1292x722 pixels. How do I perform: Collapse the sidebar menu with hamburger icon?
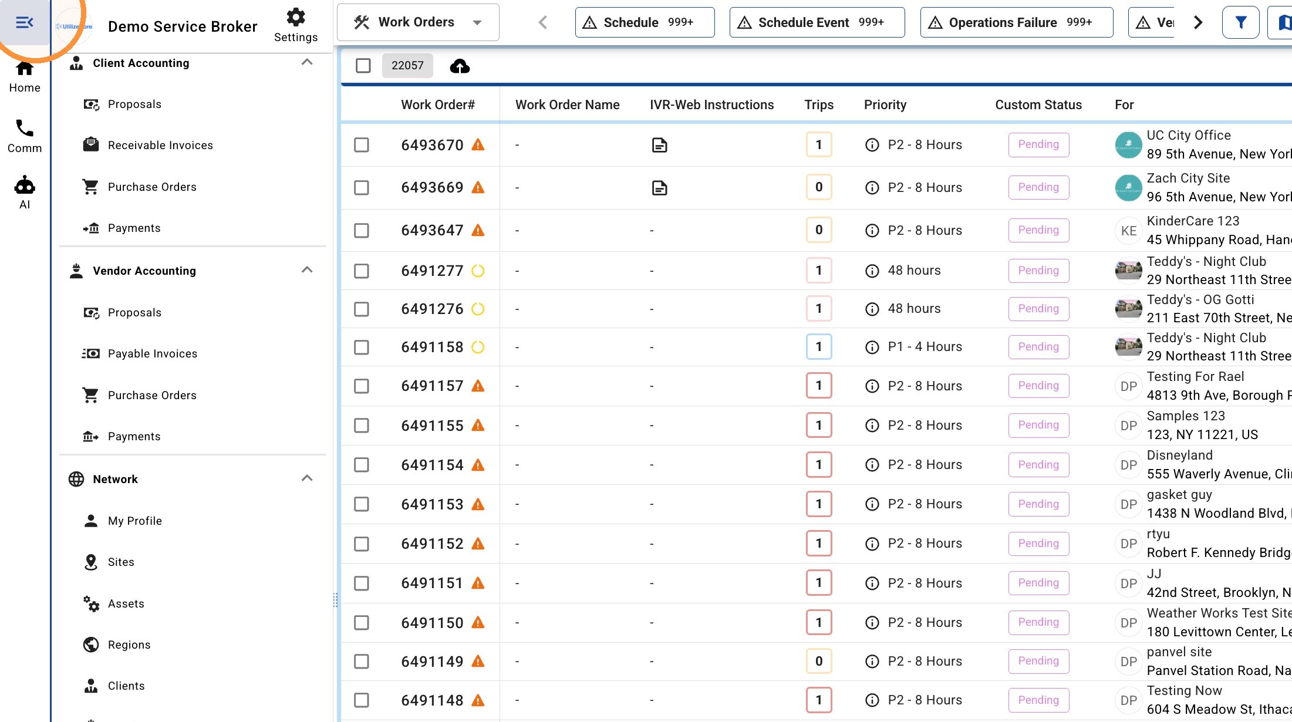pos(25,23)
